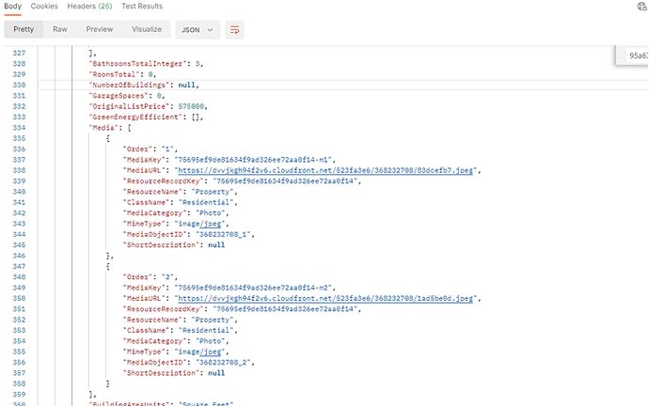649x407 pixels.
Task: Click the "Order": "1" entry
Action: coord(150,149)
